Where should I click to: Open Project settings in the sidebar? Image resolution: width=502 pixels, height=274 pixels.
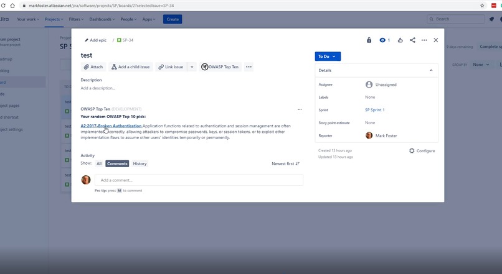(12, 129)
